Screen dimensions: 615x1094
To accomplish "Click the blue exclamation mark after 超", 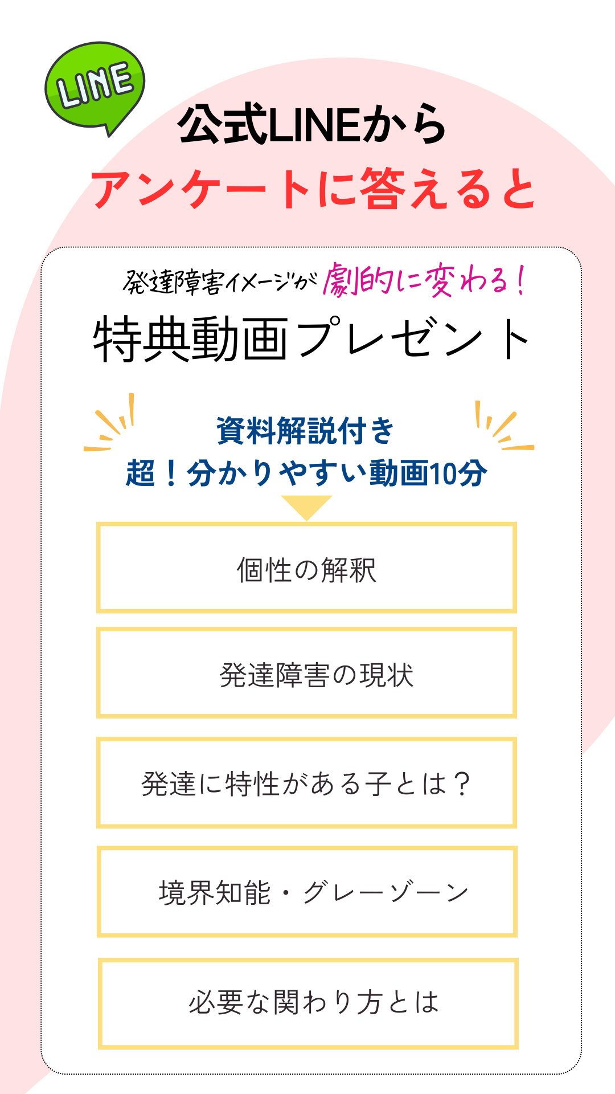I will coord(170,473).
